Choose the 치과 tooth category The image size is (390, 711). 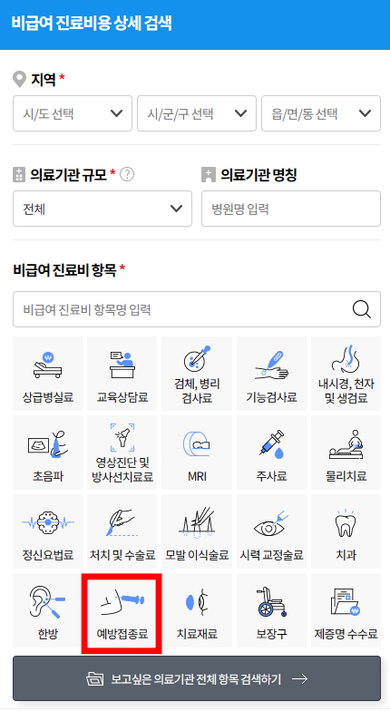346,531
